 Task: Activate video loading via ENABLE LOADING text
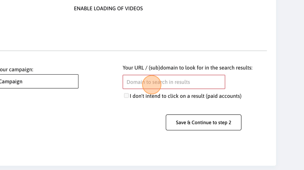click(108, 8)
